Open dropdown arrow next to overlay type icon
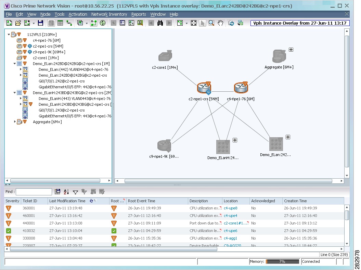This screenshot has width=361, height=270. point(87,23)
